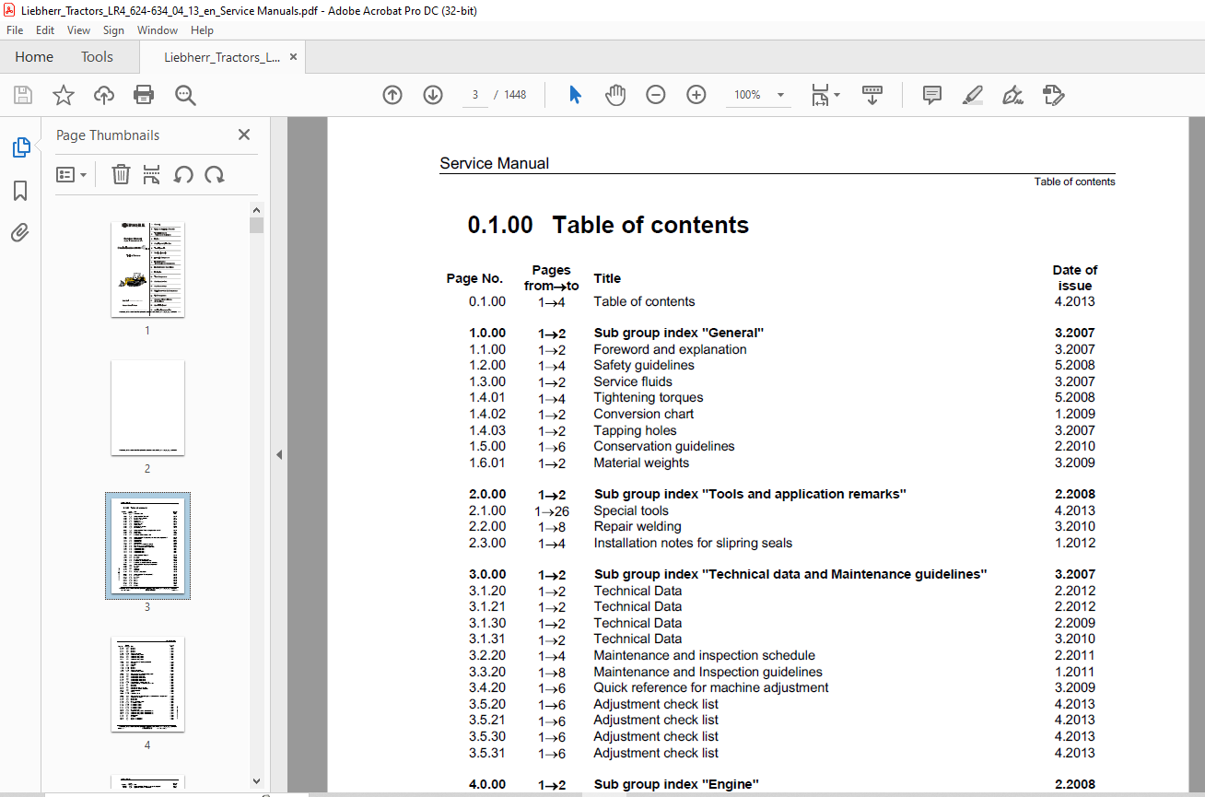Open the Sign menu
The width and height of the screenshot is (1205, 797).
pos(113,30)
